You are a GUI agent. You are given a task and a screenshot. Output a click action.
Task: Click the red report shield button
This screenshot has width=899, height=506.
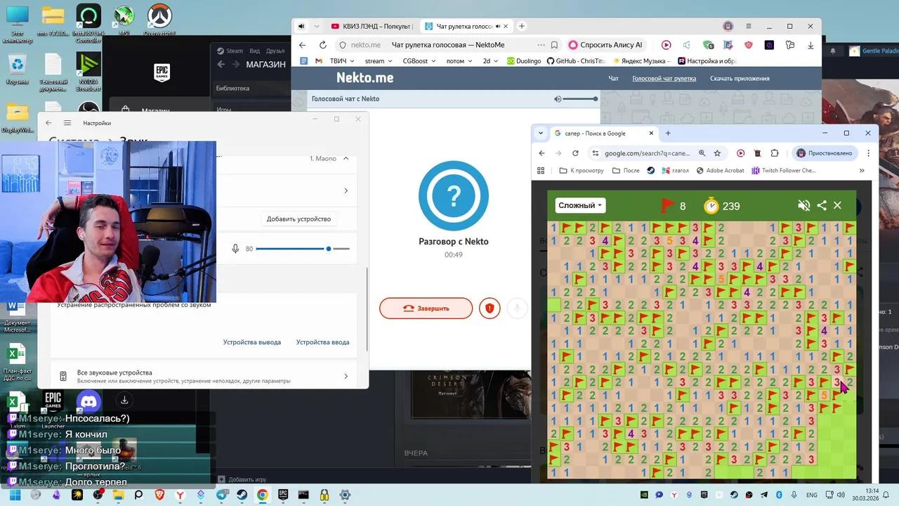coord(490,308)
